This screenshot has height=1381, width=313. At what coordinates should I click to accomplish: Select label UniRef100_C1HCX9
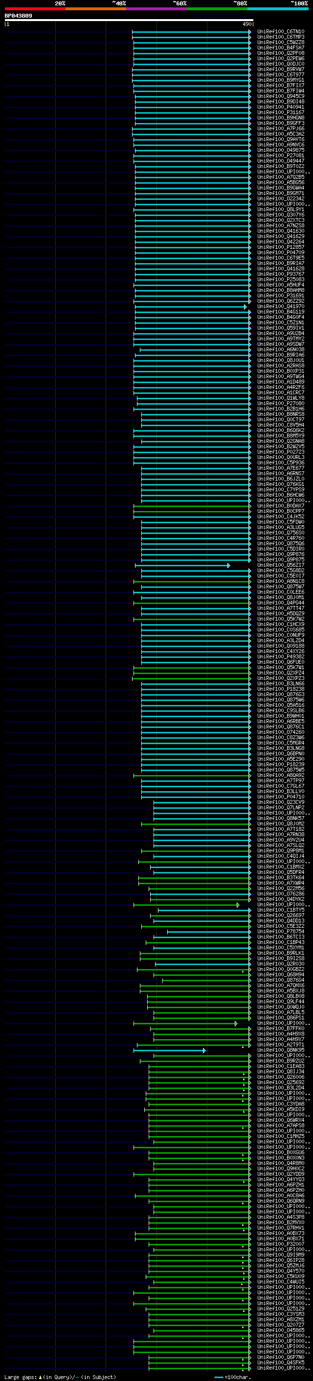coord(281,625)
